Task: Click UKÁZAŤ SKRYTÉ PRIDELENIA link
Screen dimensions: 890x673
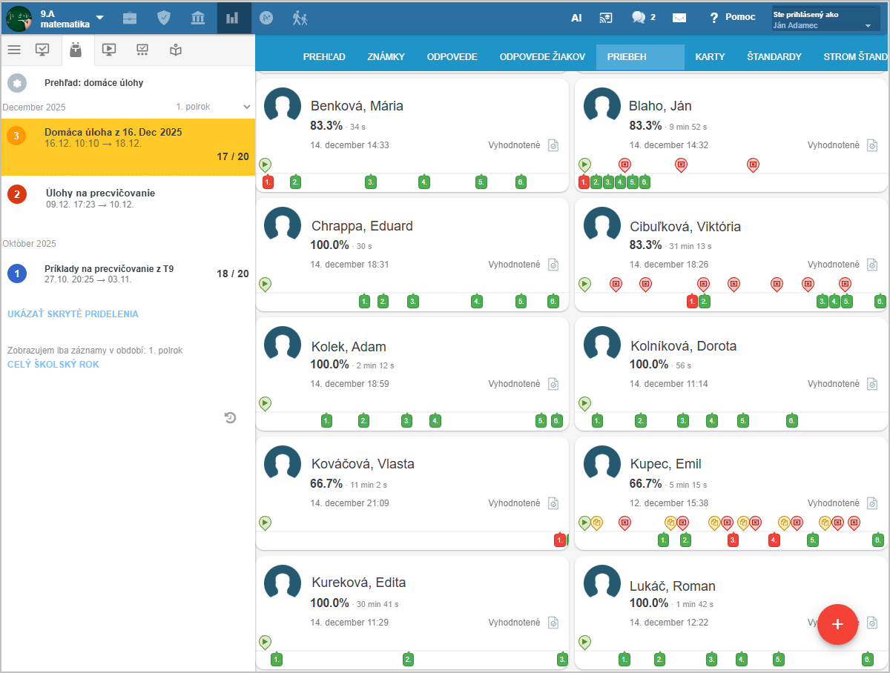Action: tap(73, 314)
